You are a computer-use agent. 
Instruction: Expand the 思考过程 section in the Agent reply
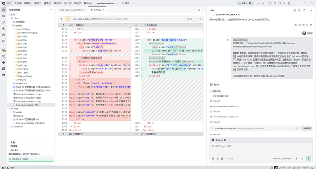[x=216, y=91]
